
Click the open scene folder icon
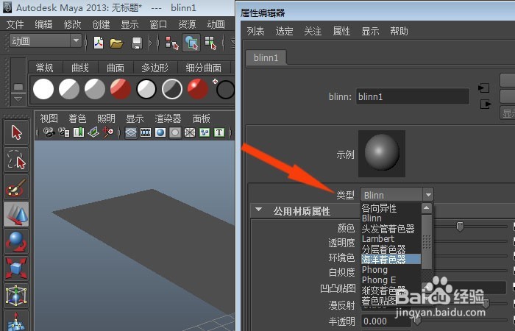pos(116,43)
